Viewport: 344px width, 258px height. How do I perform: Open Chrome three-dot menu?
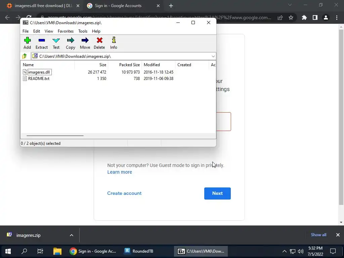point(337,17)
